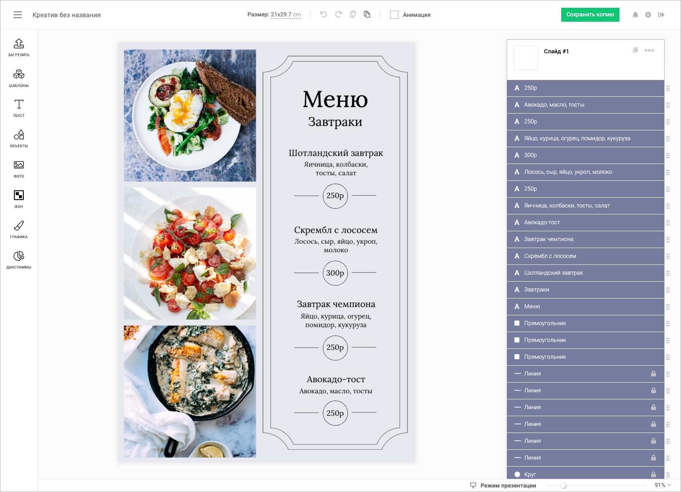Click Режим презентации link
The image size is (681, 492).
[x=508, y=485]
